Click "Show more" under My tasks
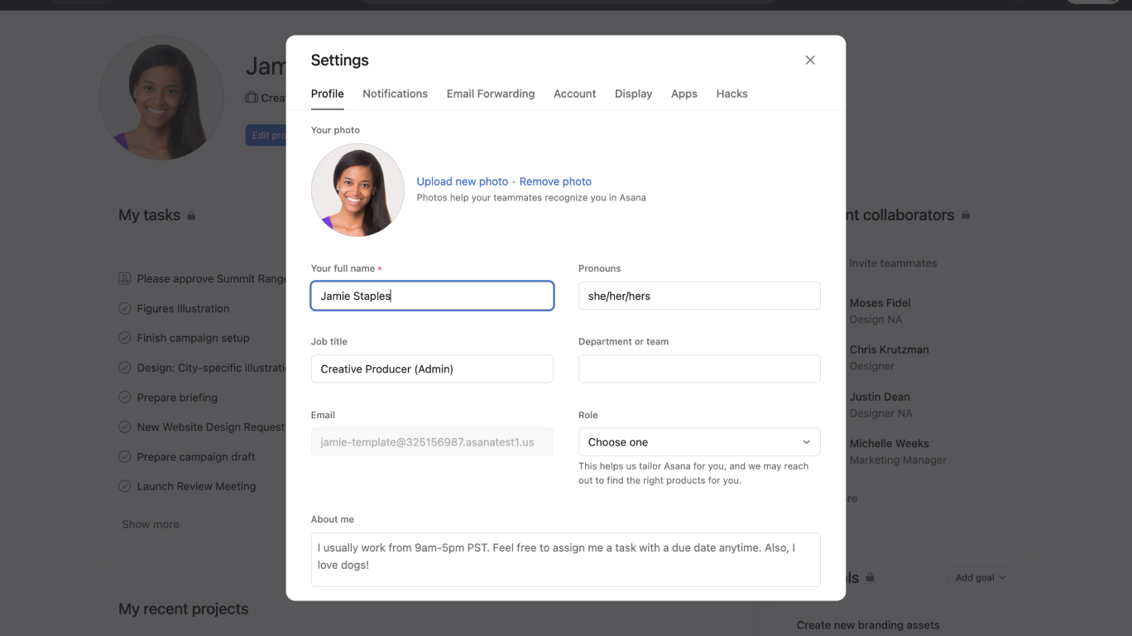The width and height of the screenshot is (1132, 636). pos(150,523)
